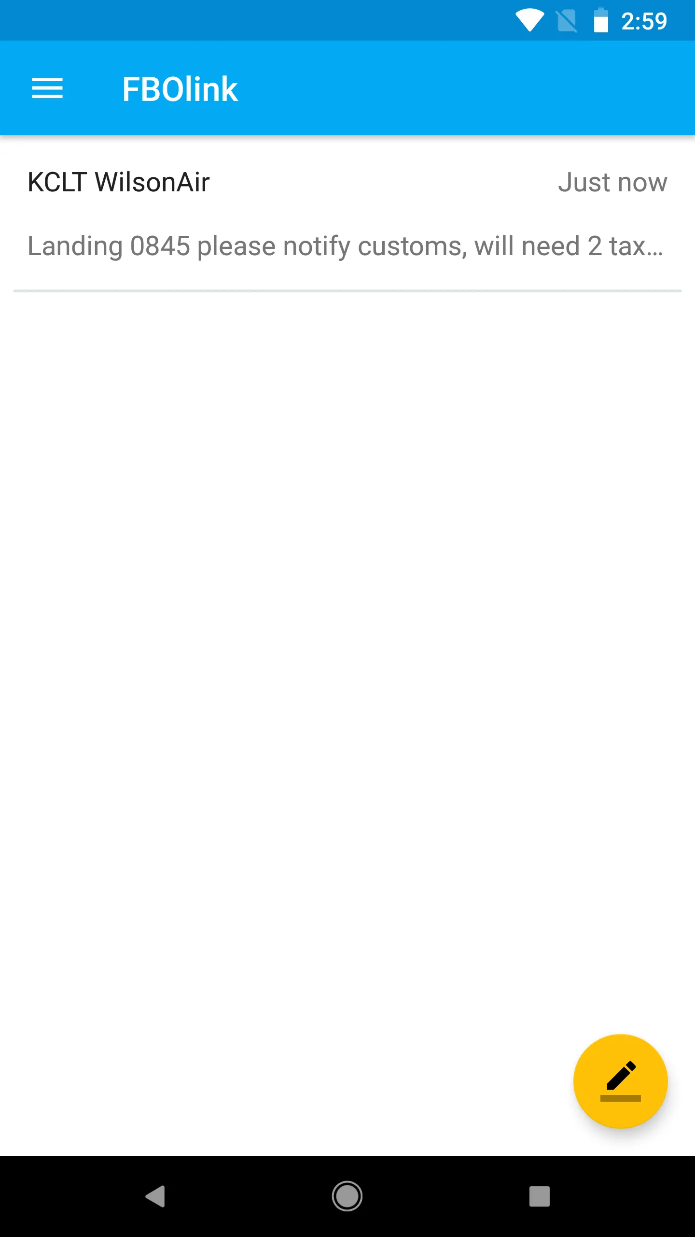Click the 'Just now' message timestamp

click(x=612, y=183)
